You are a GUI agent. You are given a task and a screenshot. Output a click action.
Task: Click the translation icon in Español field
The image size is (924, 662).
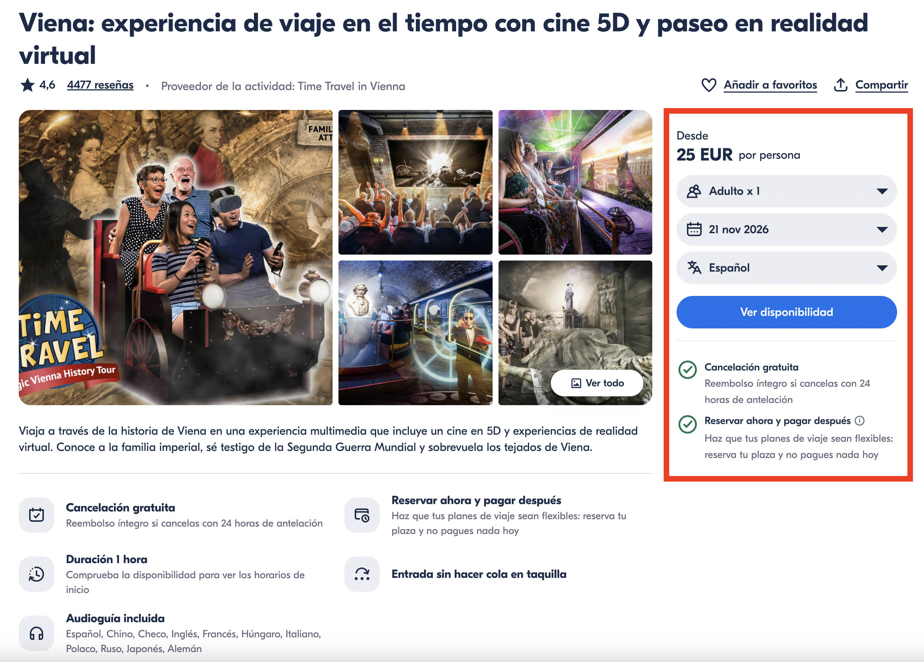694,268
